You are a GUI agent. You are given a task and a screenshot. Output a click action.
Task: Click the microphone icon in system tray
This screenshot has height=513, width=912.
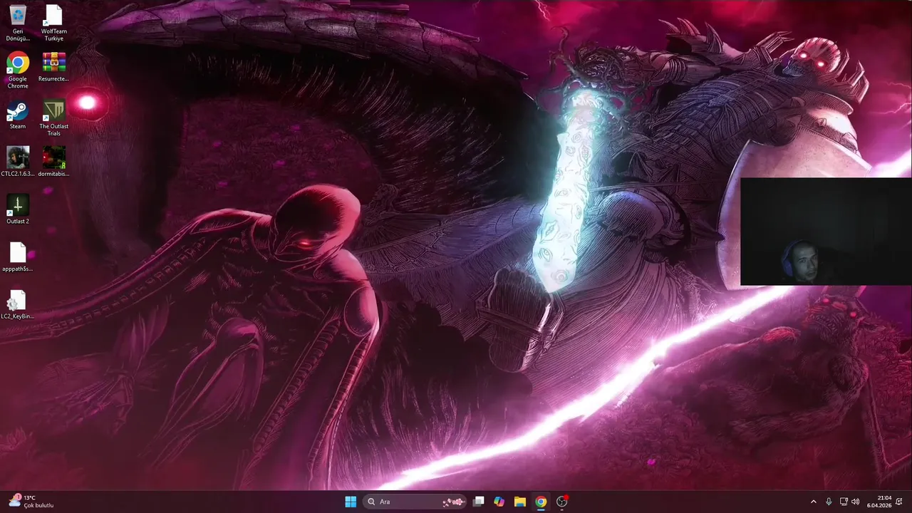(x=829, y=502)
